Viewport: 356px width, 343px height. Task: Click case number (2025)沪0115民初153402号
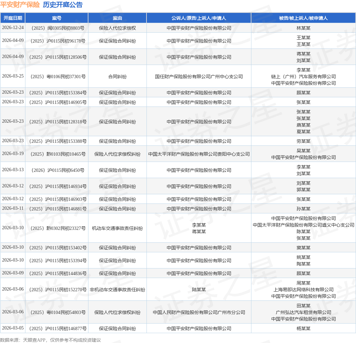tap(56, 248)
